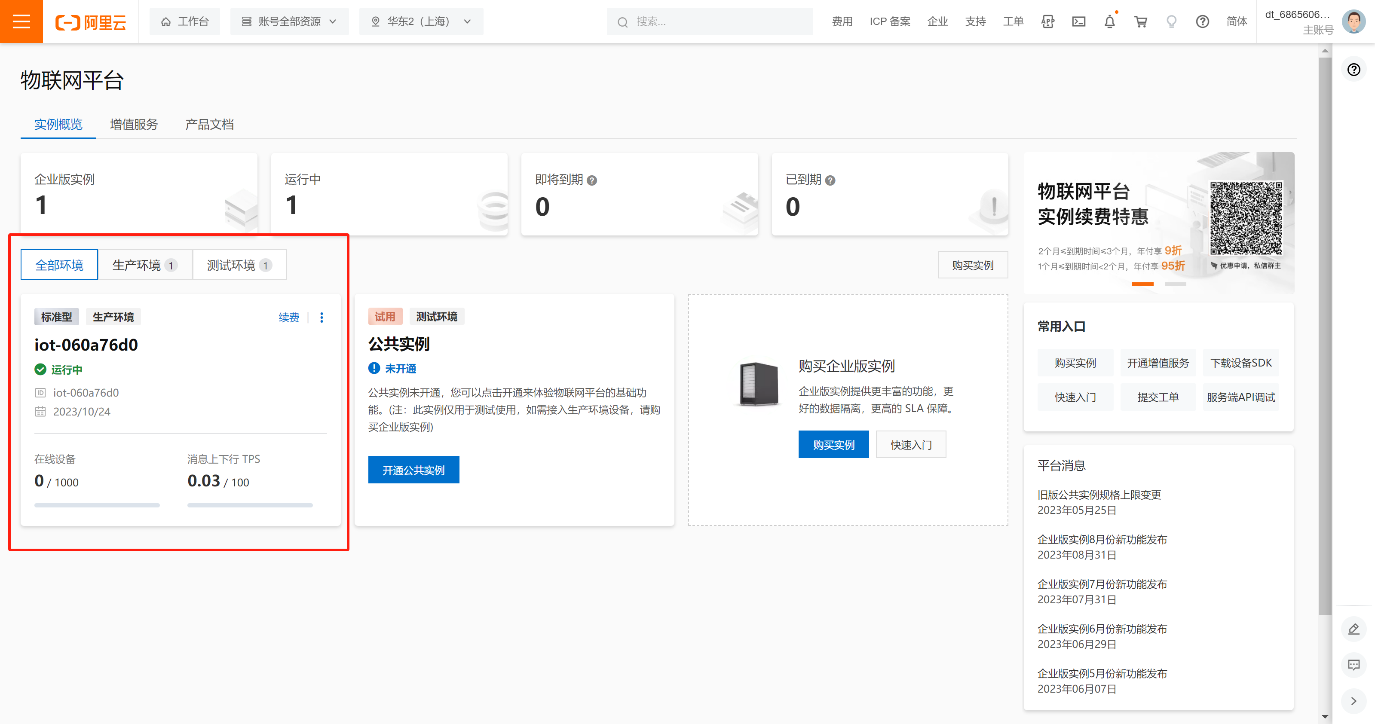Click 服务端API调试 shortcut
Viewport: 1375px width, 724px height.
point(1240,397)
